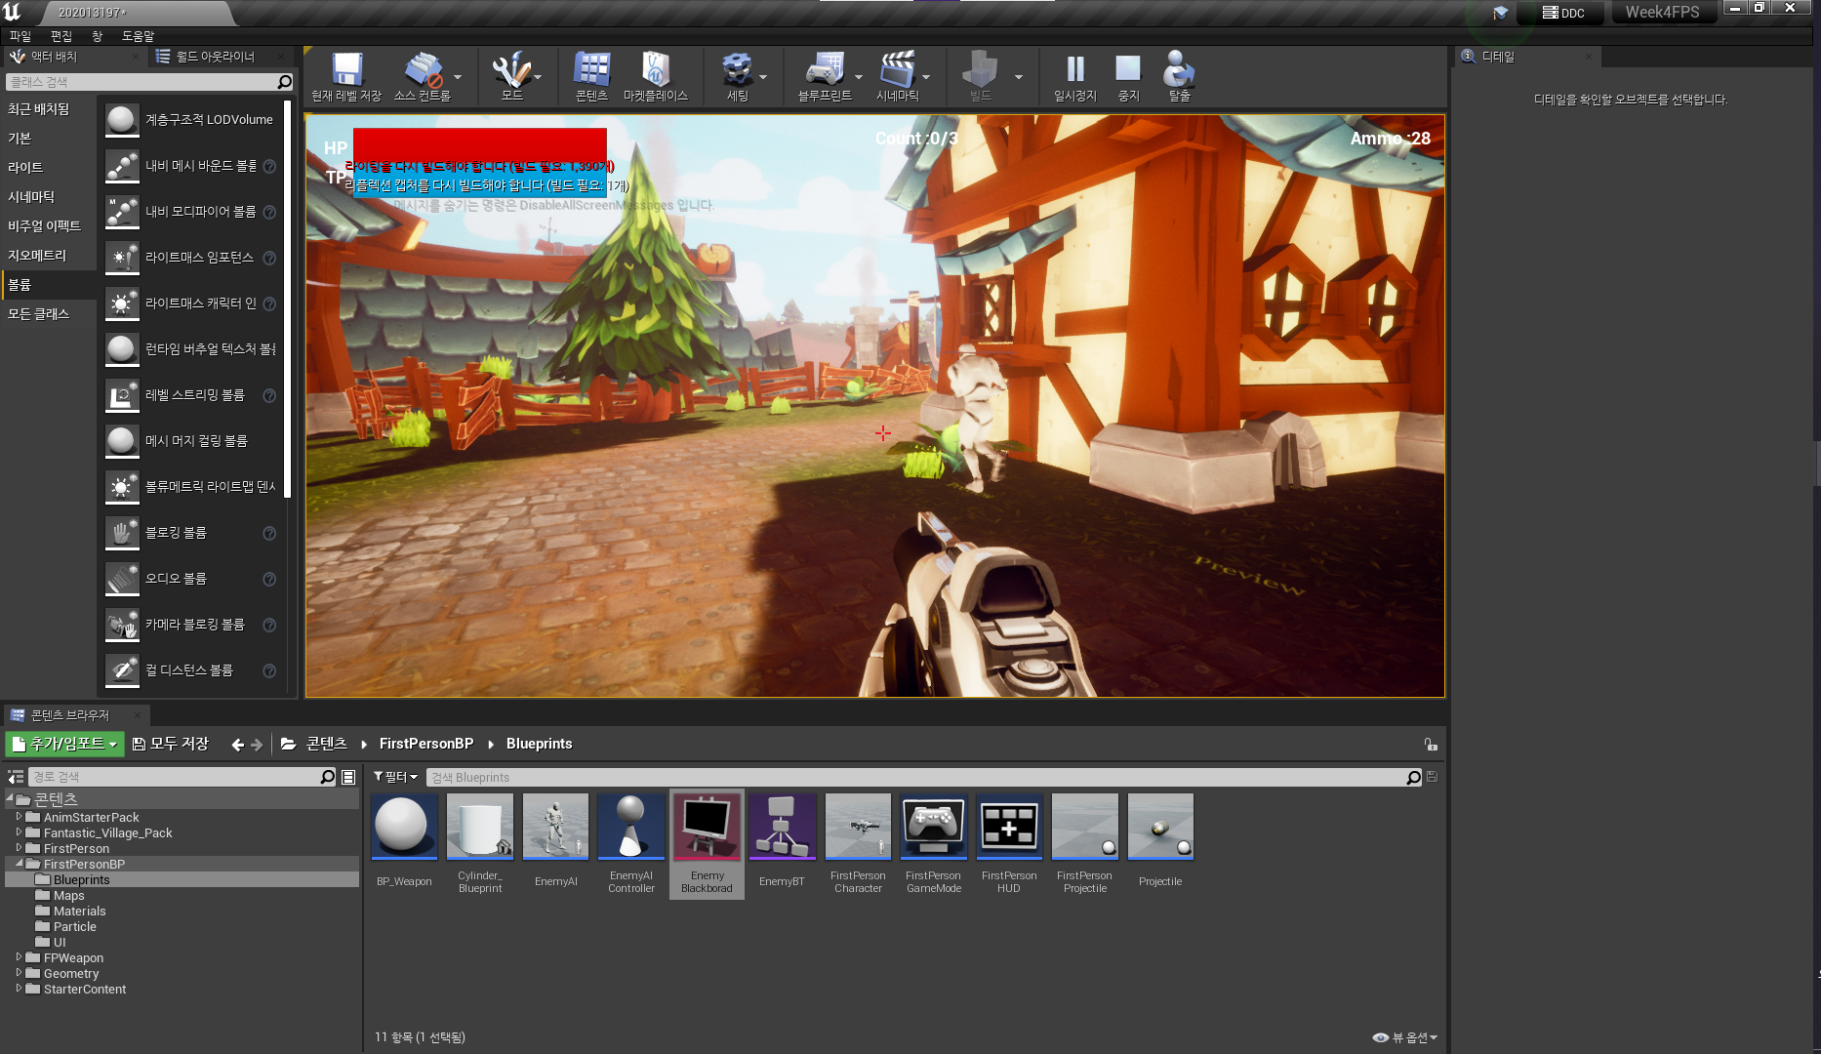Stop the play session
Screen dimensions: 1821x1054
1128,76
